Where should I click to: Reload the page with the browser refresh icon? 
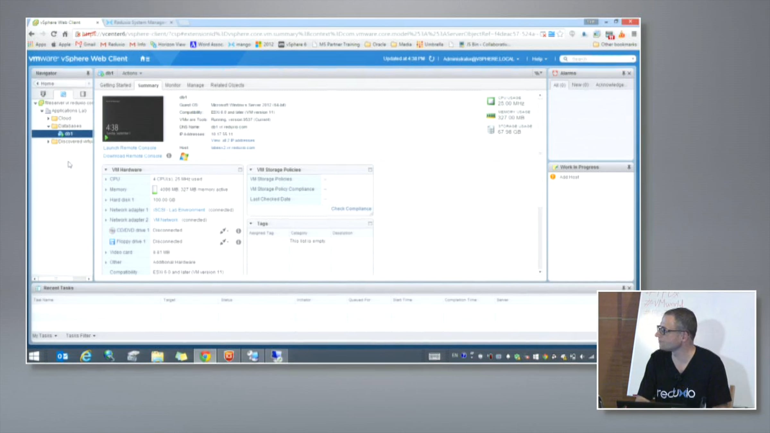[54, 34]
